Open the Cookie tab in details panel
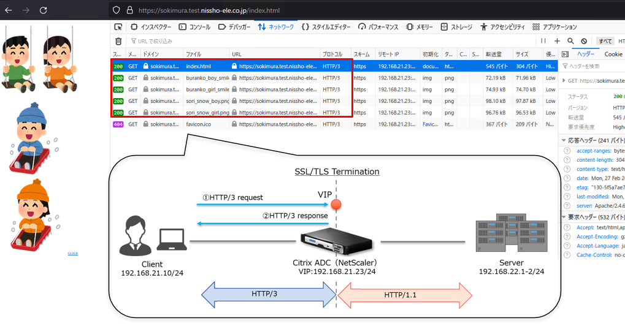This screenshot has height=326, width=625. point(613,54)
